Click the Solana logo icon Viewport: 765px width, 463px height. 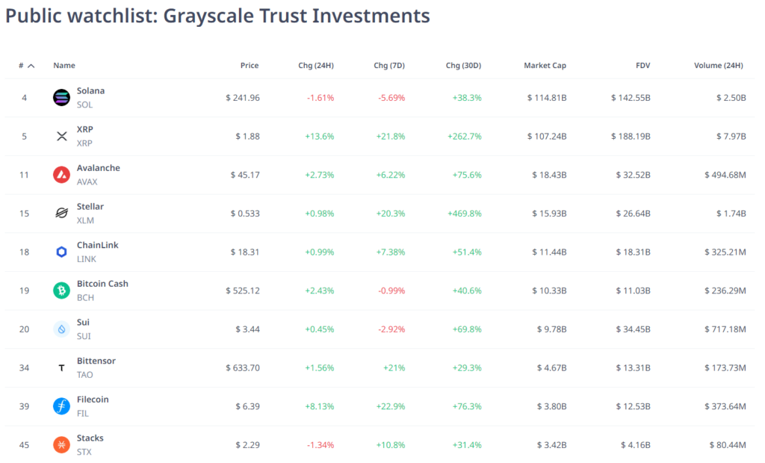tap(63, 97)
